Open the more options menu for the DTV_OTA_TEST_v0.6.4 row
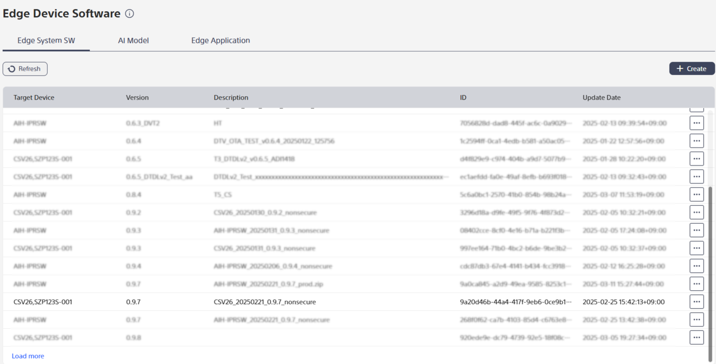This screenshot has height=364, width=716. pos(696,141)
